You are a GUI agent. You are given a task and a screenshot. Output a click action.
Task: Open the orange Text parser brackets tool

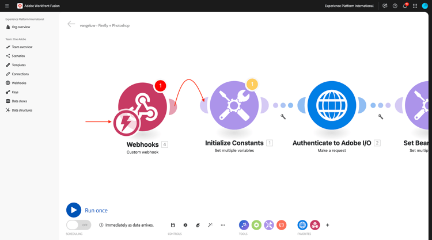282,225
